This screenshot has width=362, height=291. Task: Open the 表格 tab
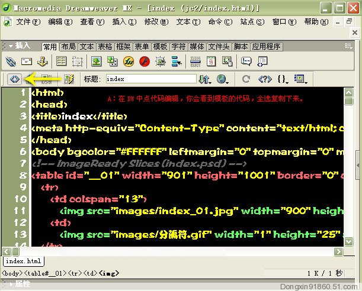coord(105,47)
